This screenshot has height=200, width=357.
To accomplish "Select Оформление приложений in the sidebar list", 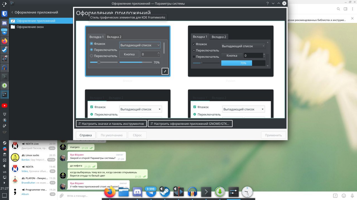I will tap(41, 21).
